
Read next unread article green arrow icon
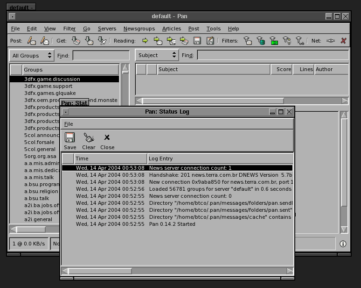click(x=145, y=41)
